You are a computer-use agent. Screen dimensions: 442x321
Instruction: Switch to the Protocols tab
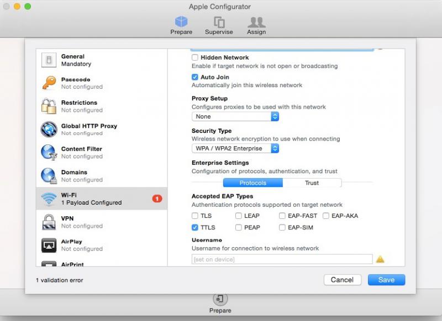tap(253, 183)
